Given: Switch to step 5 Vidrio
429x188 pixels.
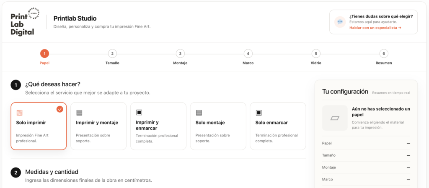Looking at the screenshot, I should click(x=316, y=57).
